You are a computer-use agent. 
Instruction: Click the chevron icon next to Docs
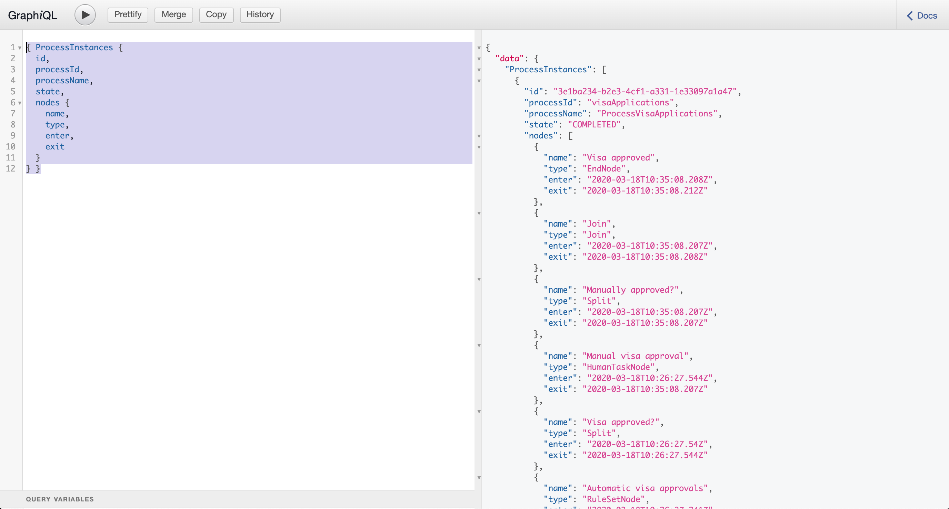[909, 16]
